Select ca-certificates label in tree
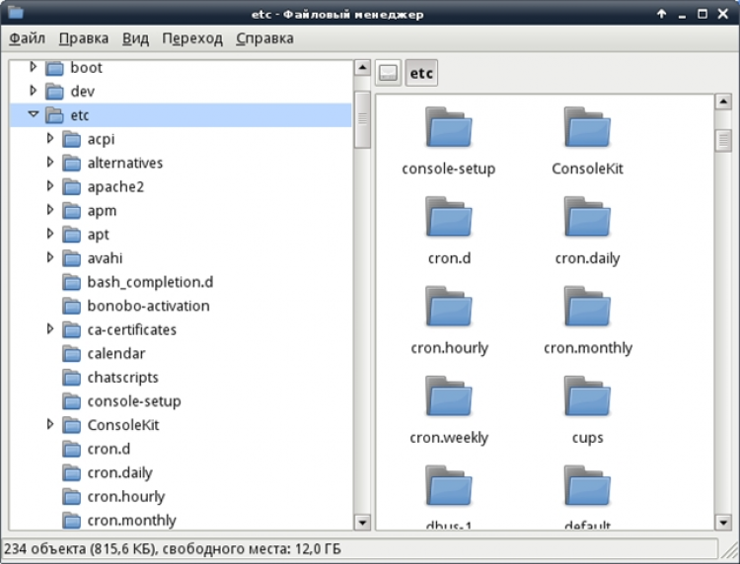 131,329
